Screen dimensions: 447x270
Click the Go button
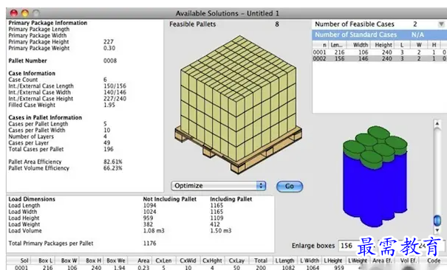(x=290, y=186)
